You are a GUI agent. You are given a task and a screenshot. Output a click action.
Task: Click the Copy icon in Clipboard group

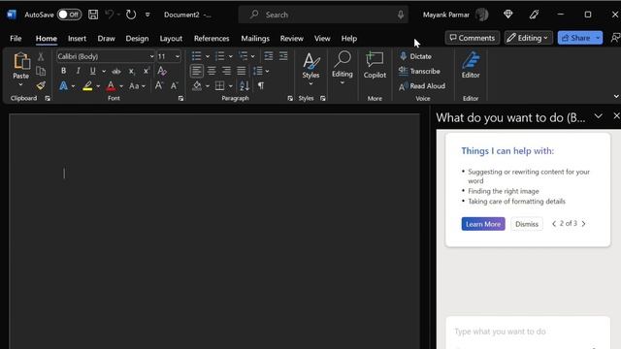click(41, 71)
